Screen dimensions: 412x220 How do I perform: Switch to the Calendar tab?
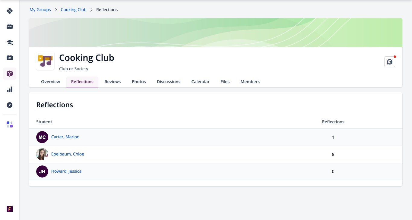201,82
